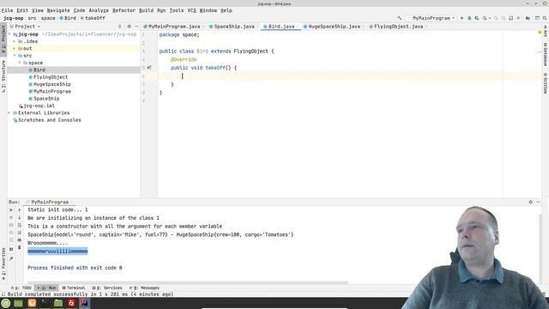This screenshot has height=309, width=549.
Task: Toggle soft-wrap in Run console
Action: pyautogui.click(x=19, y=225)
